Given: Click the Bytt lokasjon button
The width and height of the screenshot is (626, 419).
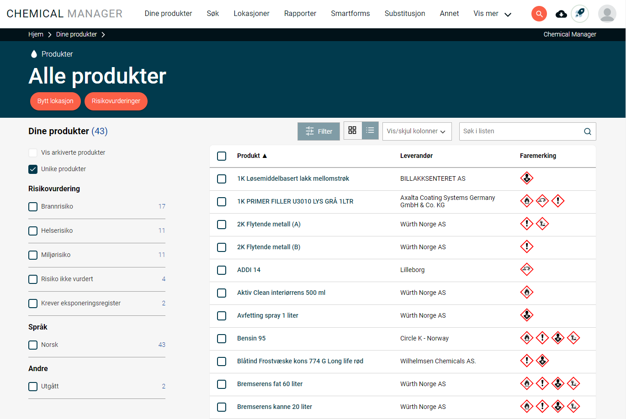Looking at the screenshot, I should coord(55,101).
